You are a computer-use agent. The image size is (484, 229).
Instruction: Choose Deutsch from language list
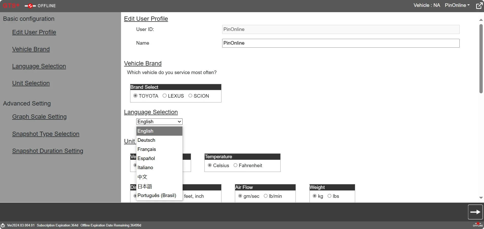(x=159, y=140)
